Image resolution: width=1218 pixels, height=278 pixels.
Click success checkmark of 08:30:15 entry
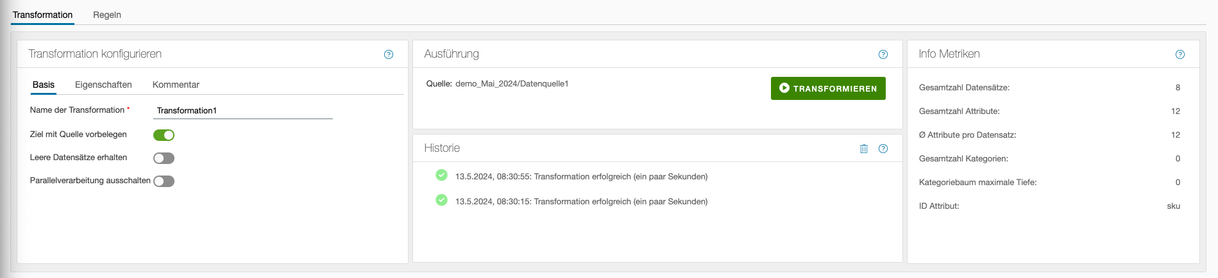pyautogui.click(x=441, y=200)
